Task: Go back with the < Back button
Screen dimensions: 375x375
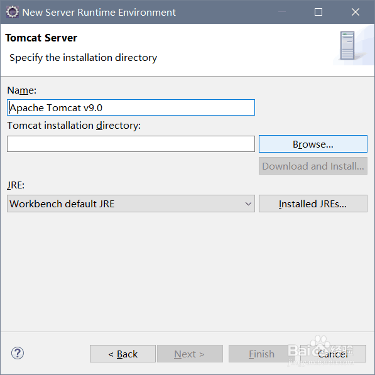Action: click(x=122, y=354)
